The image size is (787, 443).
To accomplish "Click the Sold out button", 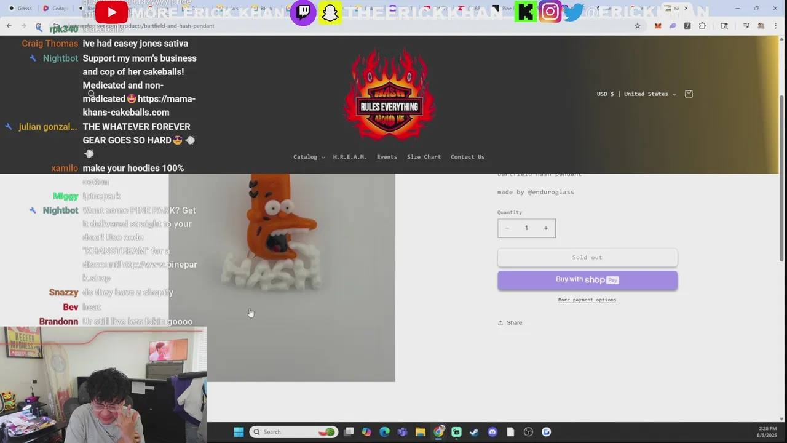I will 587,257.
